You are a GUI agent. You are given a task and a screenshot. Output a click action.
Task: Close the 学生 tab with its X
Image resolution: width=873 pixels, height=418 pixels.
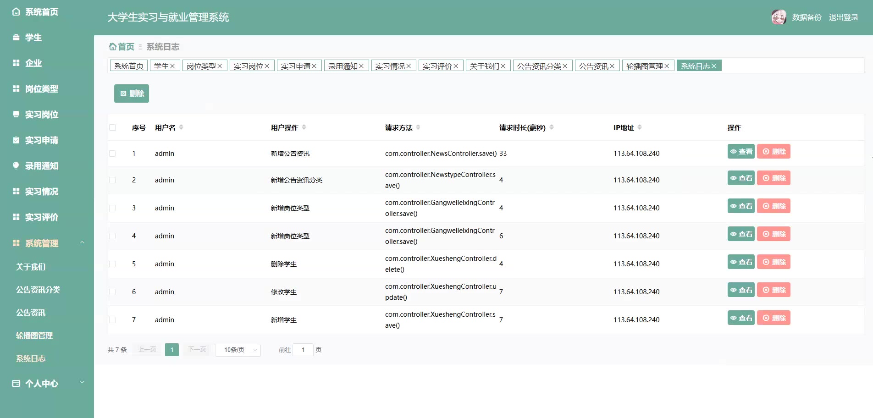click(172, 66)
